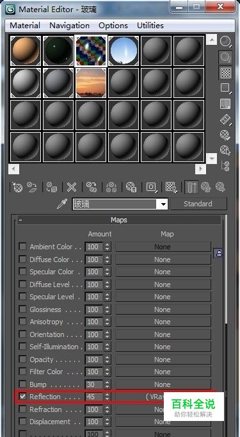Toggle Backlight icon on right toolbar
Viewport: 240px width, 437px height.
coord(225,58)
